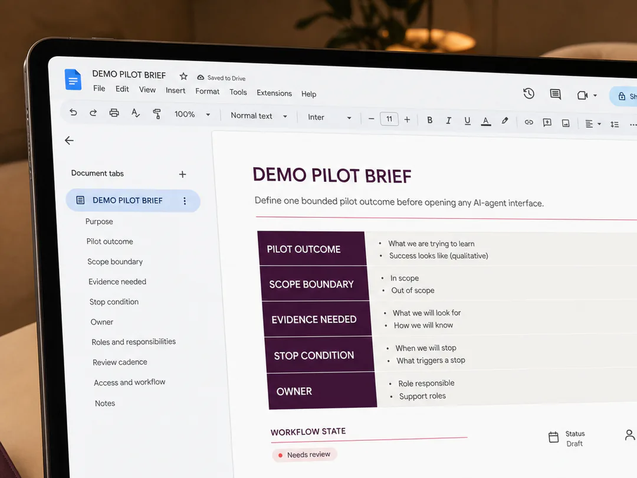Viewport: 637px width, 478px height.
Task: Open the Normal text style dropdown
Action: click(x=259, y=116)
